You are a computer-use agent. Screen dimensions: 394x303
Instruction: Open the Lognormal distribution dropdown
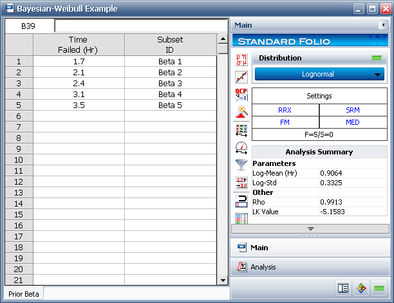(x=320, y=74)
